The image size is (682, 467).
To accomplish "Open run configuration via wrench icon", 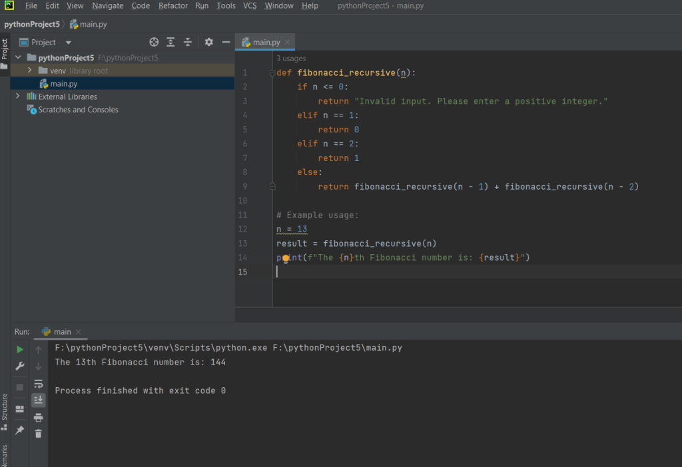I will 20,366.
